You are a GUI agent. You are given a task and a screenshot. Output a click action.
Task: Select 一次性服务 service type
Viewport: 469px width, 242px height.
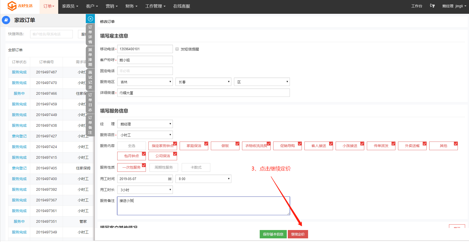tap(132, 167)
